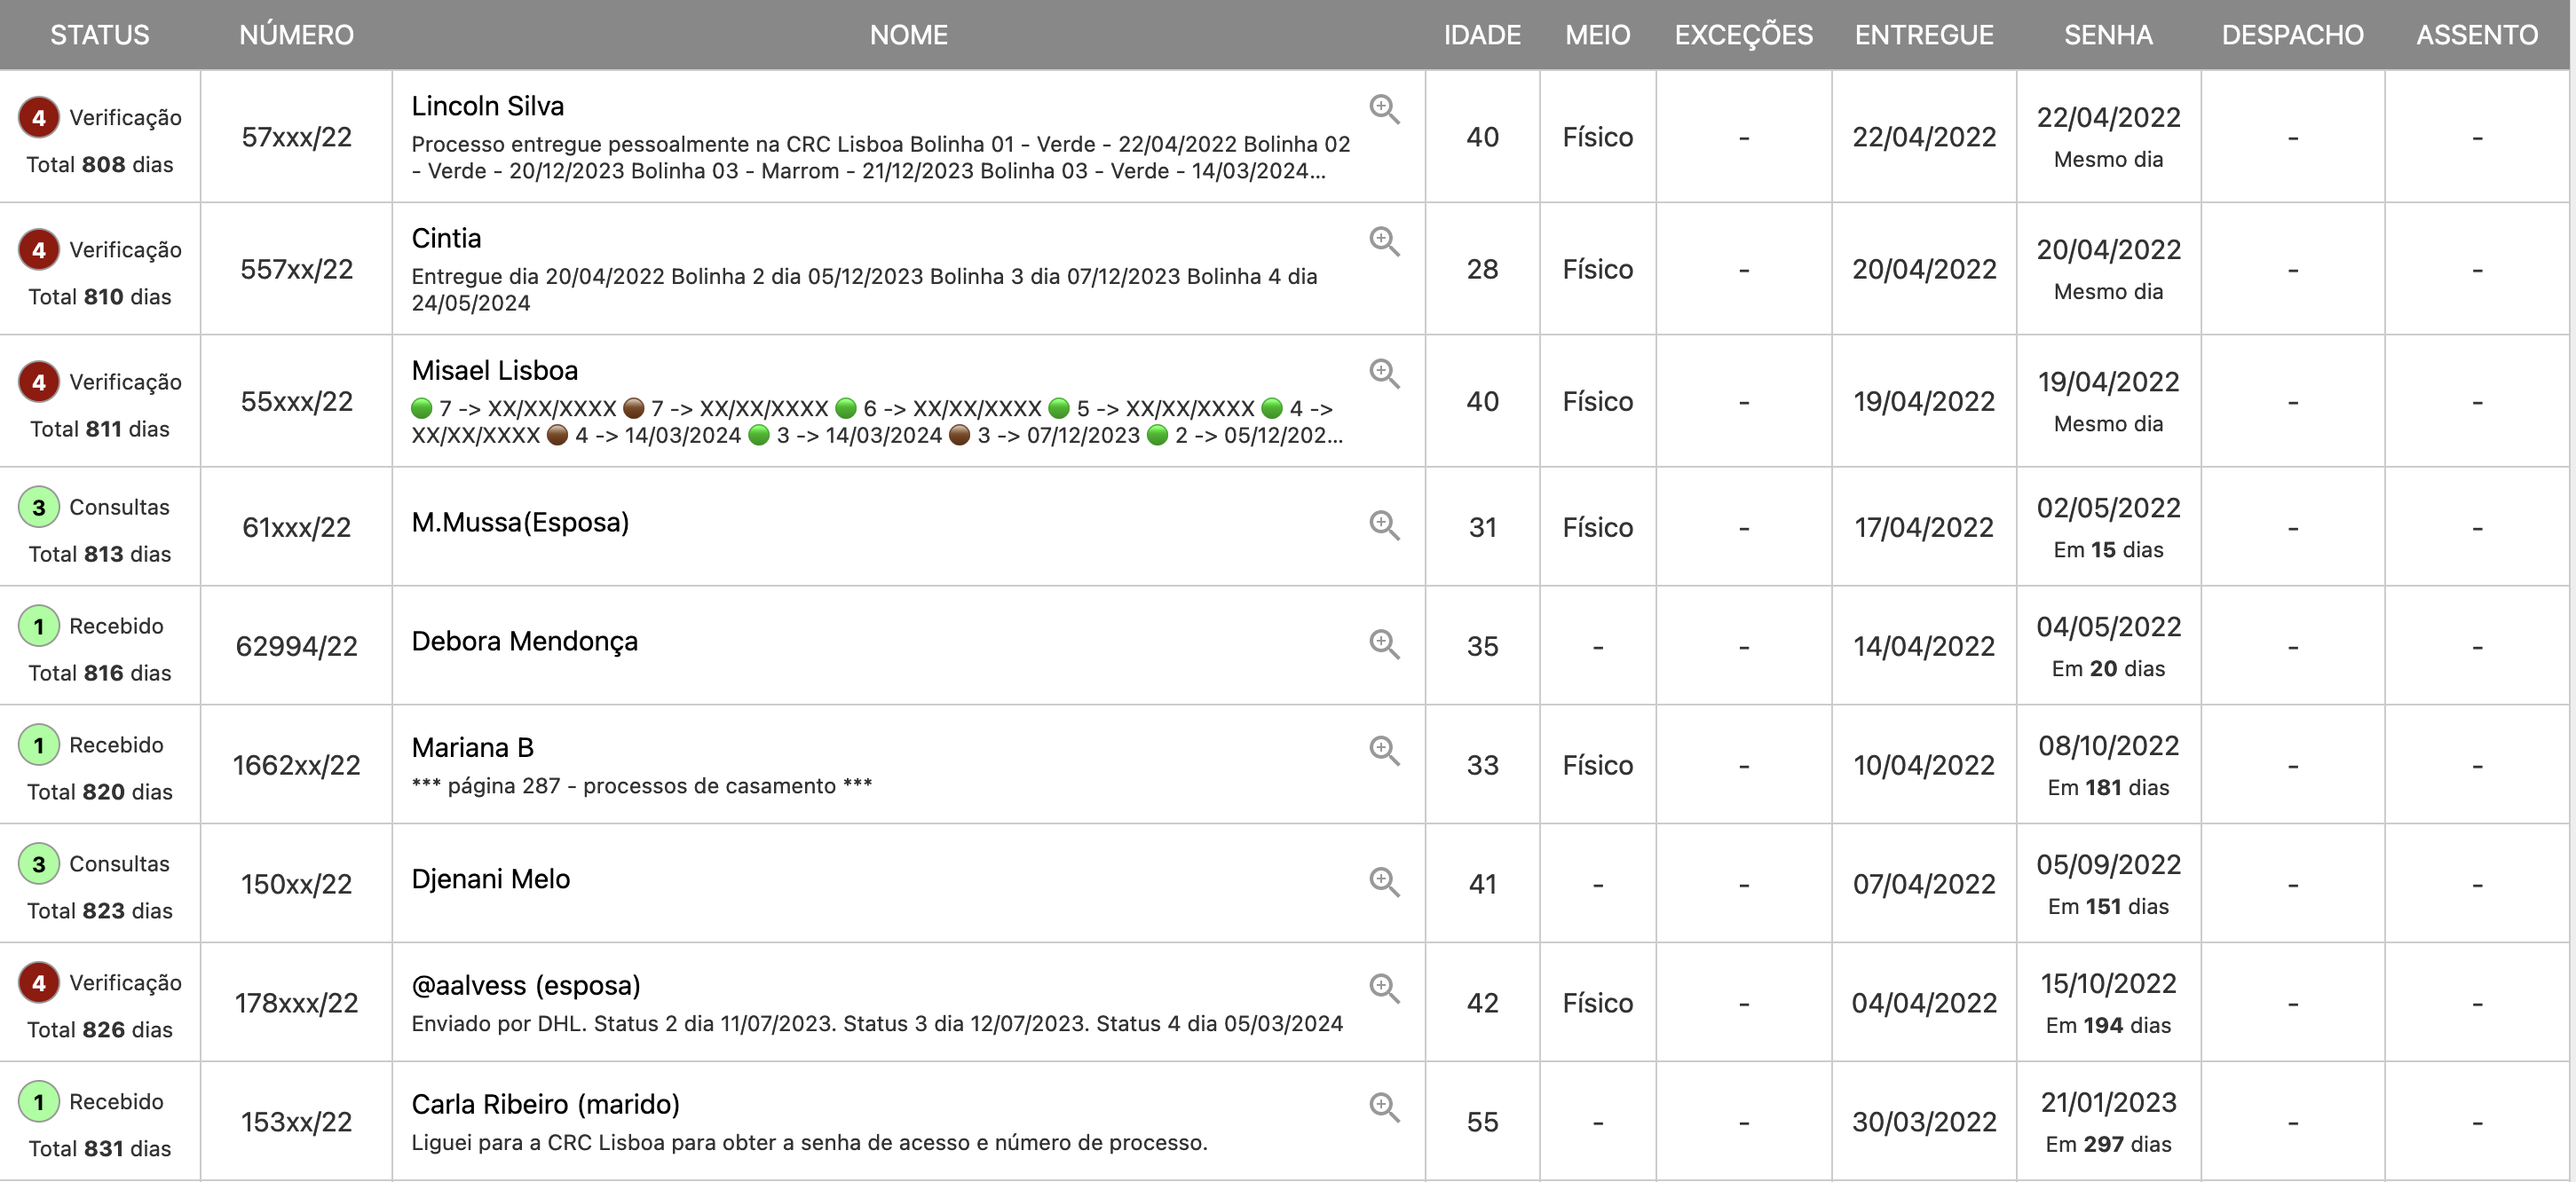Select the name Misael Lisboa

[494, 370]
